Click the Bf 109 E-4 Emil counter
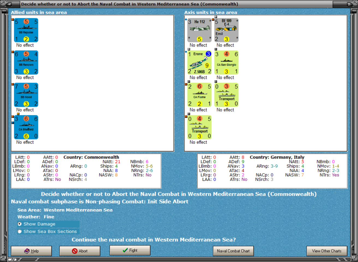Image resolution: width=358 pixels, height=262 pixels. [226, 30]
